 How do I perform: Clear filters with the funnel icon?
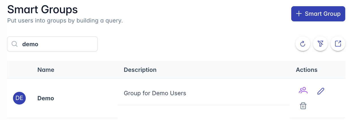(x=320, y=44)
